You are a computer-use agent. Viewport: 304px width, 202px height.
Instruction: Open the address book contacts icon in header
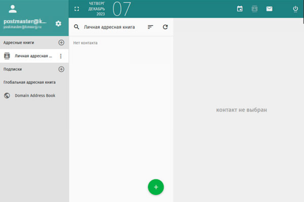pyautogui.click(x=254, y=9)
